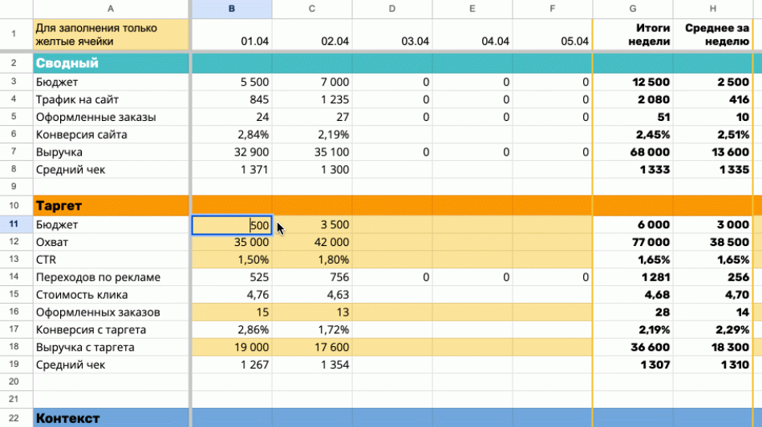This screenshot has width=762, height=427.
Task: Click the yellow "Для заполнения только желтые ячейки" note
Action: (110, 34)
